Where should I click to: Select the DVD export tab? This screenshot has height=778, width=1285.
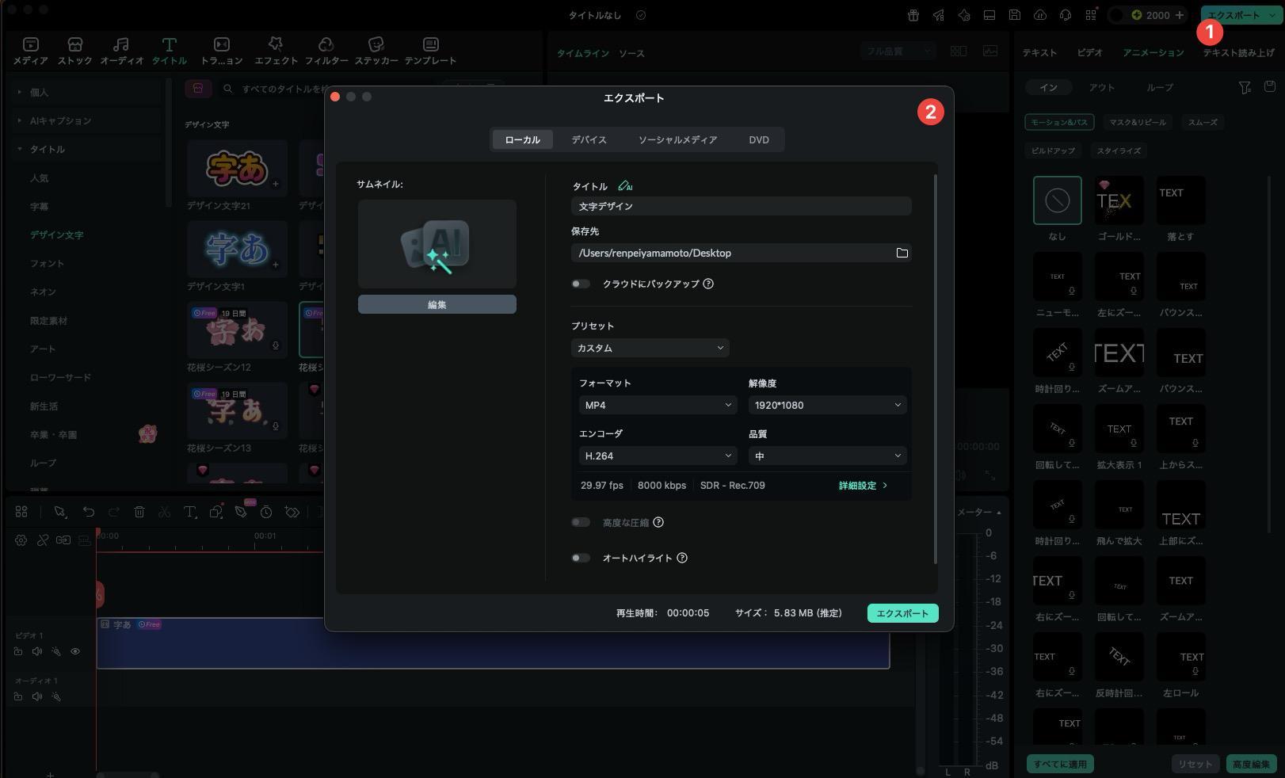758,139
